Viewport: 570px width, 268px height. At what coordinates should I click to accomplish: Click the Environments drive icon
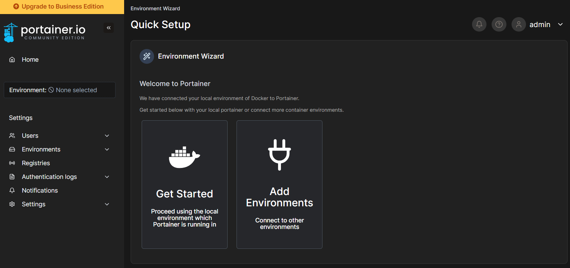point(12,149)
